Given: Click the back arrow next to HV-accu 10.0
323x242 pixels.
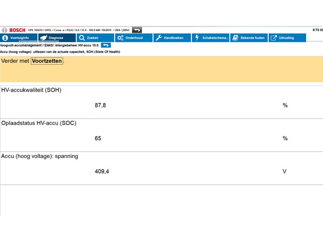Looking at the screenshot, I should pos(106,45).
